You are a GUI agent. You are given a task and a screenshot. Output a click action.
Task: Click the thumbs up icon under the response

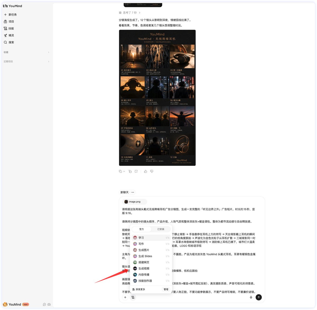pyautogui.click(x=146, y=171)
